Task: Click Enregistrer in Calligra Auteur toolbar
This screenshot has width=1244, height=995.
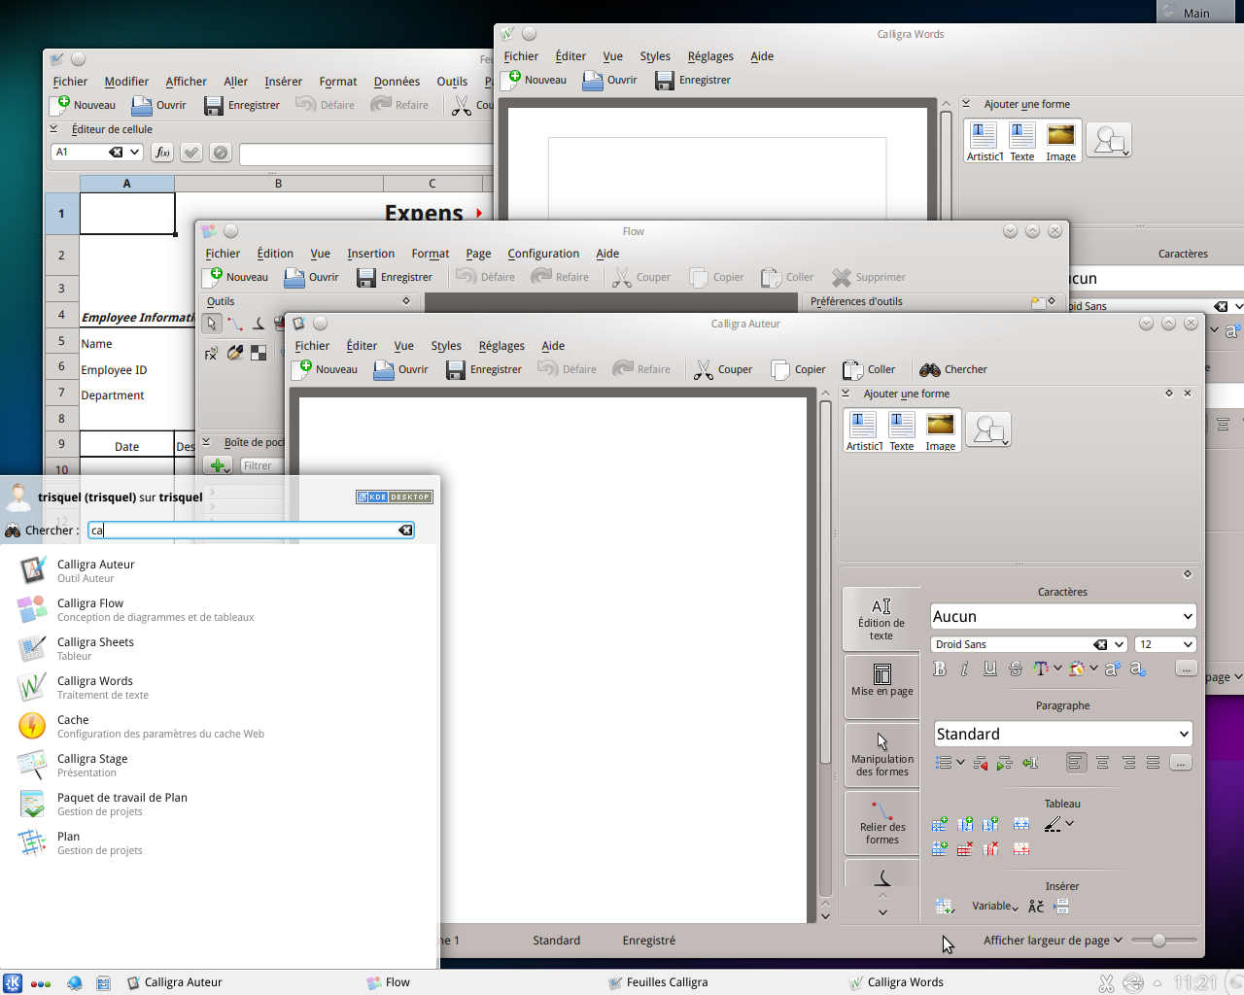Action: [x=484, y=369]
